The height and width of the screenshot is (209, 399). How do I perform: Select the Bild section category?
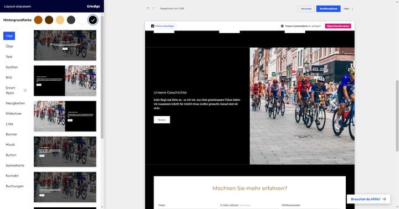[x=9, y=77]
